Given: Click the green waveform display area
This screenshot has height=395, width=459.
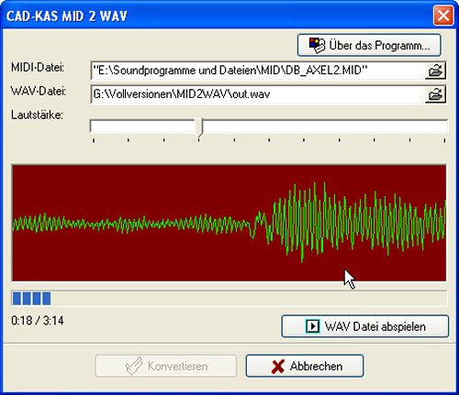Looking at the screenshot, I should tap(229, 223).
